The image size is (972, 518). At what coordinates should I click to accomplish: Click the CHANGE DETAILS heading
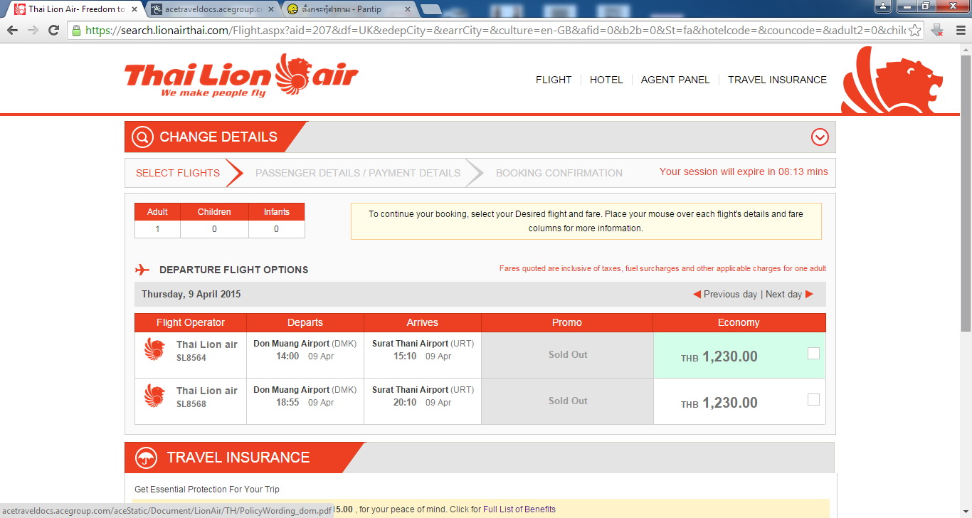pos(218,137)
